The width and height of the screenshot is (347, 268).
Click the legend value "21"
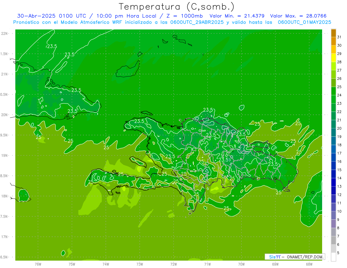339,120
